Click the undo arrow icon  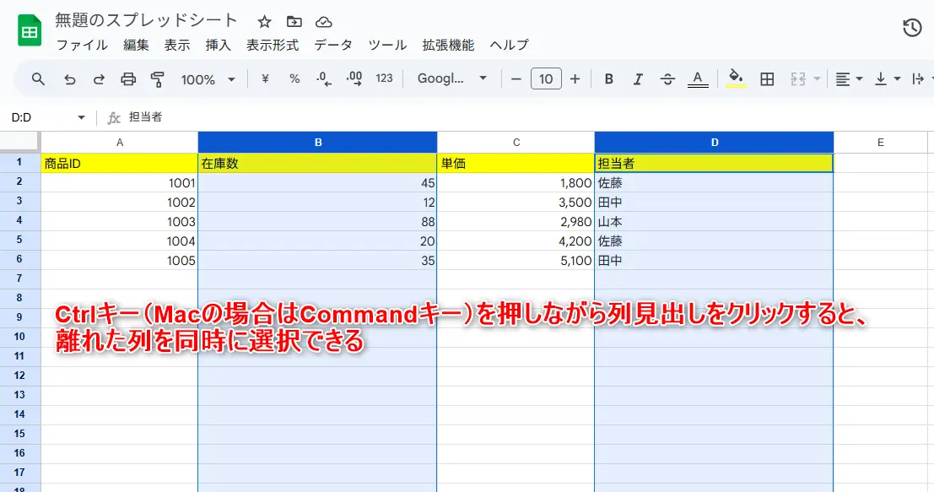tap(70, 79)
